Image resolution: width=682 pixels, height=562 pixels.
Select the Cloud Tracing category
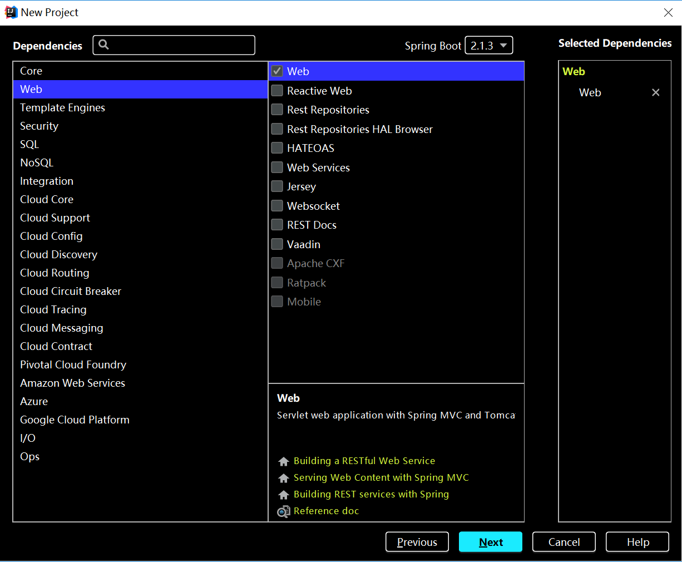click(x=140, y=309)
